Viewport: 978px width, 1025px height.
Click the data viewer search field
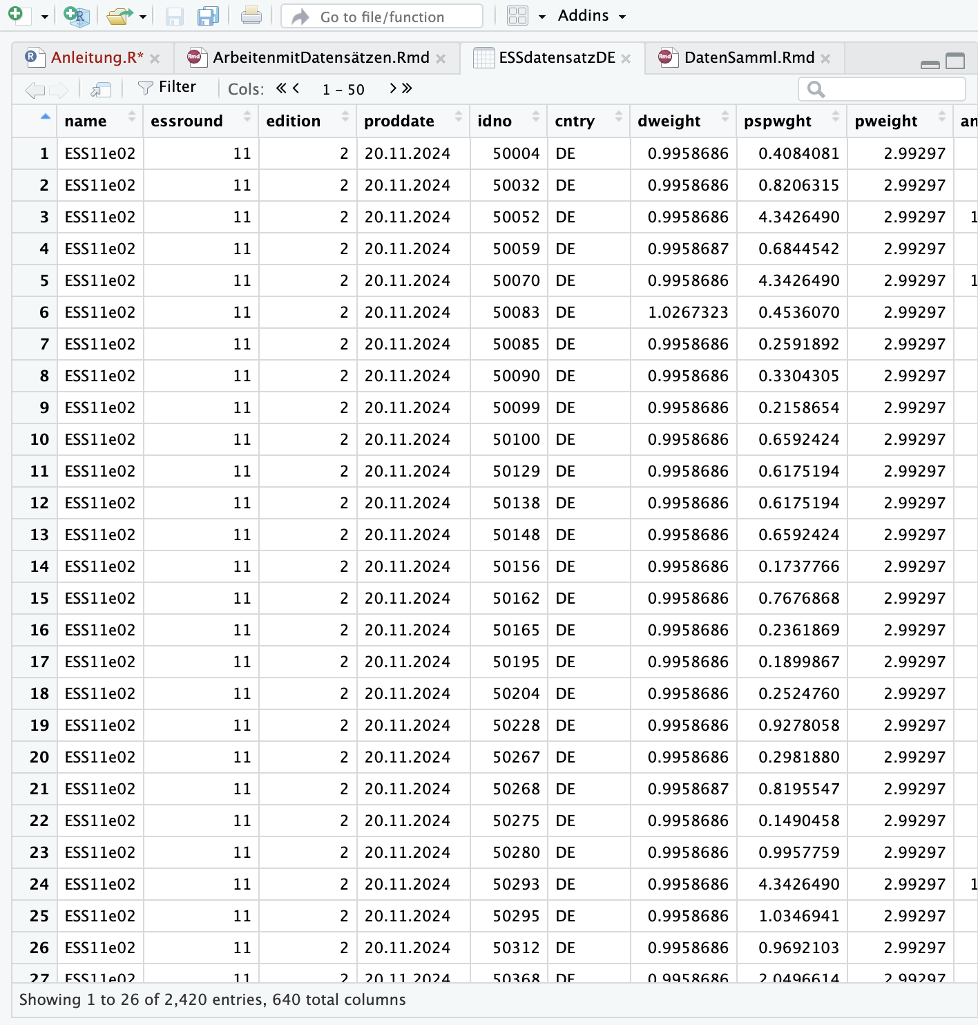click(882, 89)
